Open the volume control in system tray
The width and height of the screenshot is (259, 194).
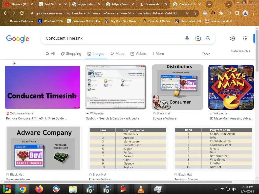pos(234,189)
